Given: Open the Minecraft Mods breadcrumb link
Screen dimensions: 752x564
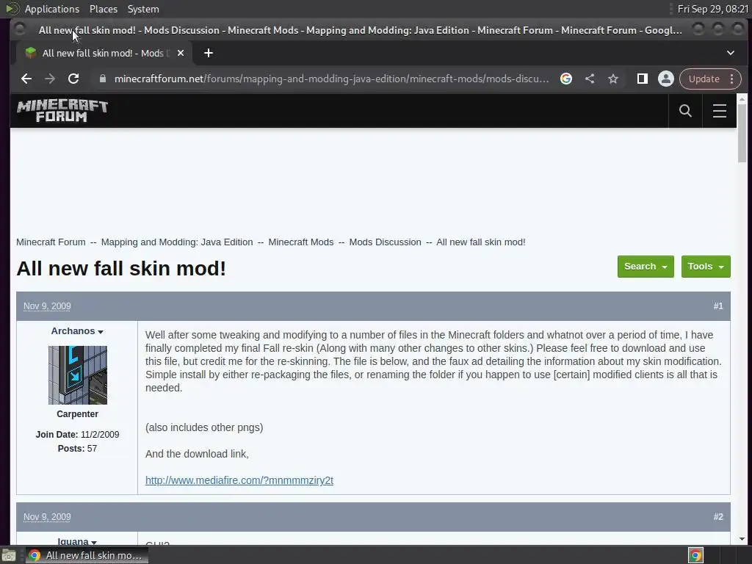Looking at the screenshot, I should (x=300, y=242).
